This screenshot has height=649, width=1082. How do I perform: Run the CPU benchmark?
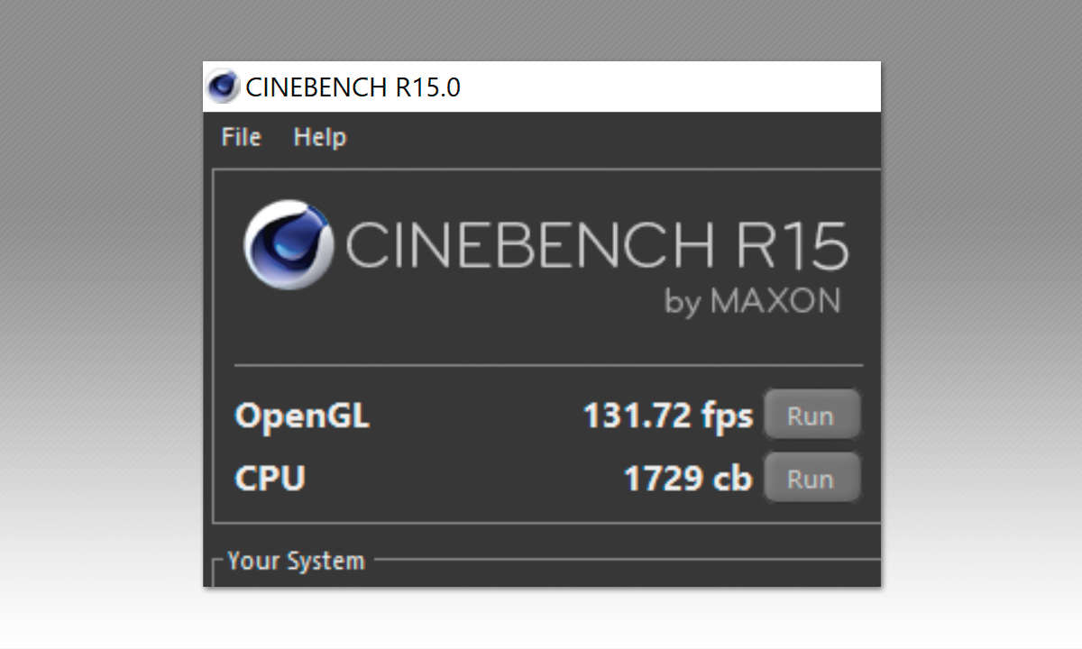(x=811, y=478)
